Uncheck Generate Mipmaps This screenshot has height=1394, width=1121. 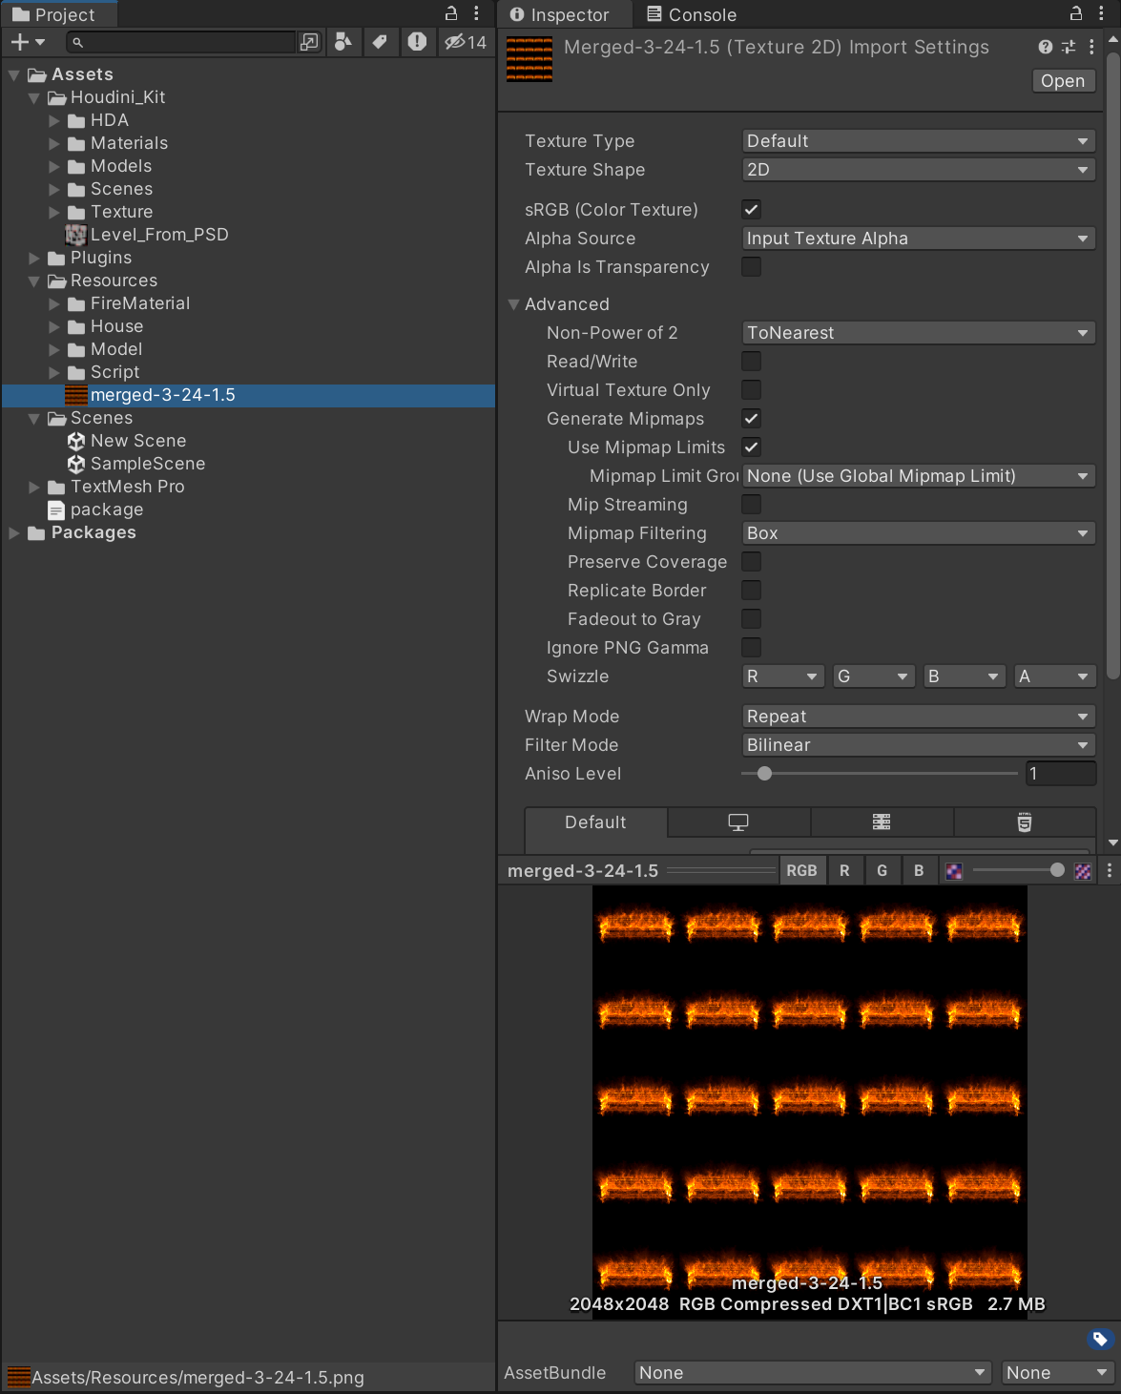751,418
